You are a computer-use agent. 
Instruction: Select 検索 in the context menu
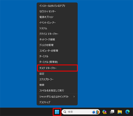point(57,85)
